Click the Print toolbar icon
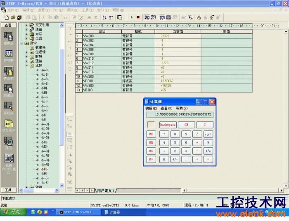The image size is (289, 221). (x=28, y=18)
